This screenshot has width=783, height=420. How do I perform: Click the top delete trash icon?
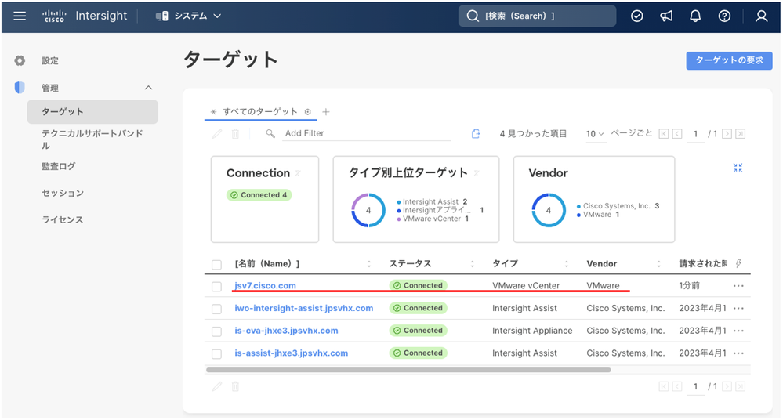coord(235,133)
